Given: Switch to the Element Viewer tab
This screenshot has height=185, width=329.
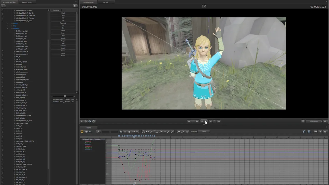Looking at the screenshot, I should tap(27, 2).
